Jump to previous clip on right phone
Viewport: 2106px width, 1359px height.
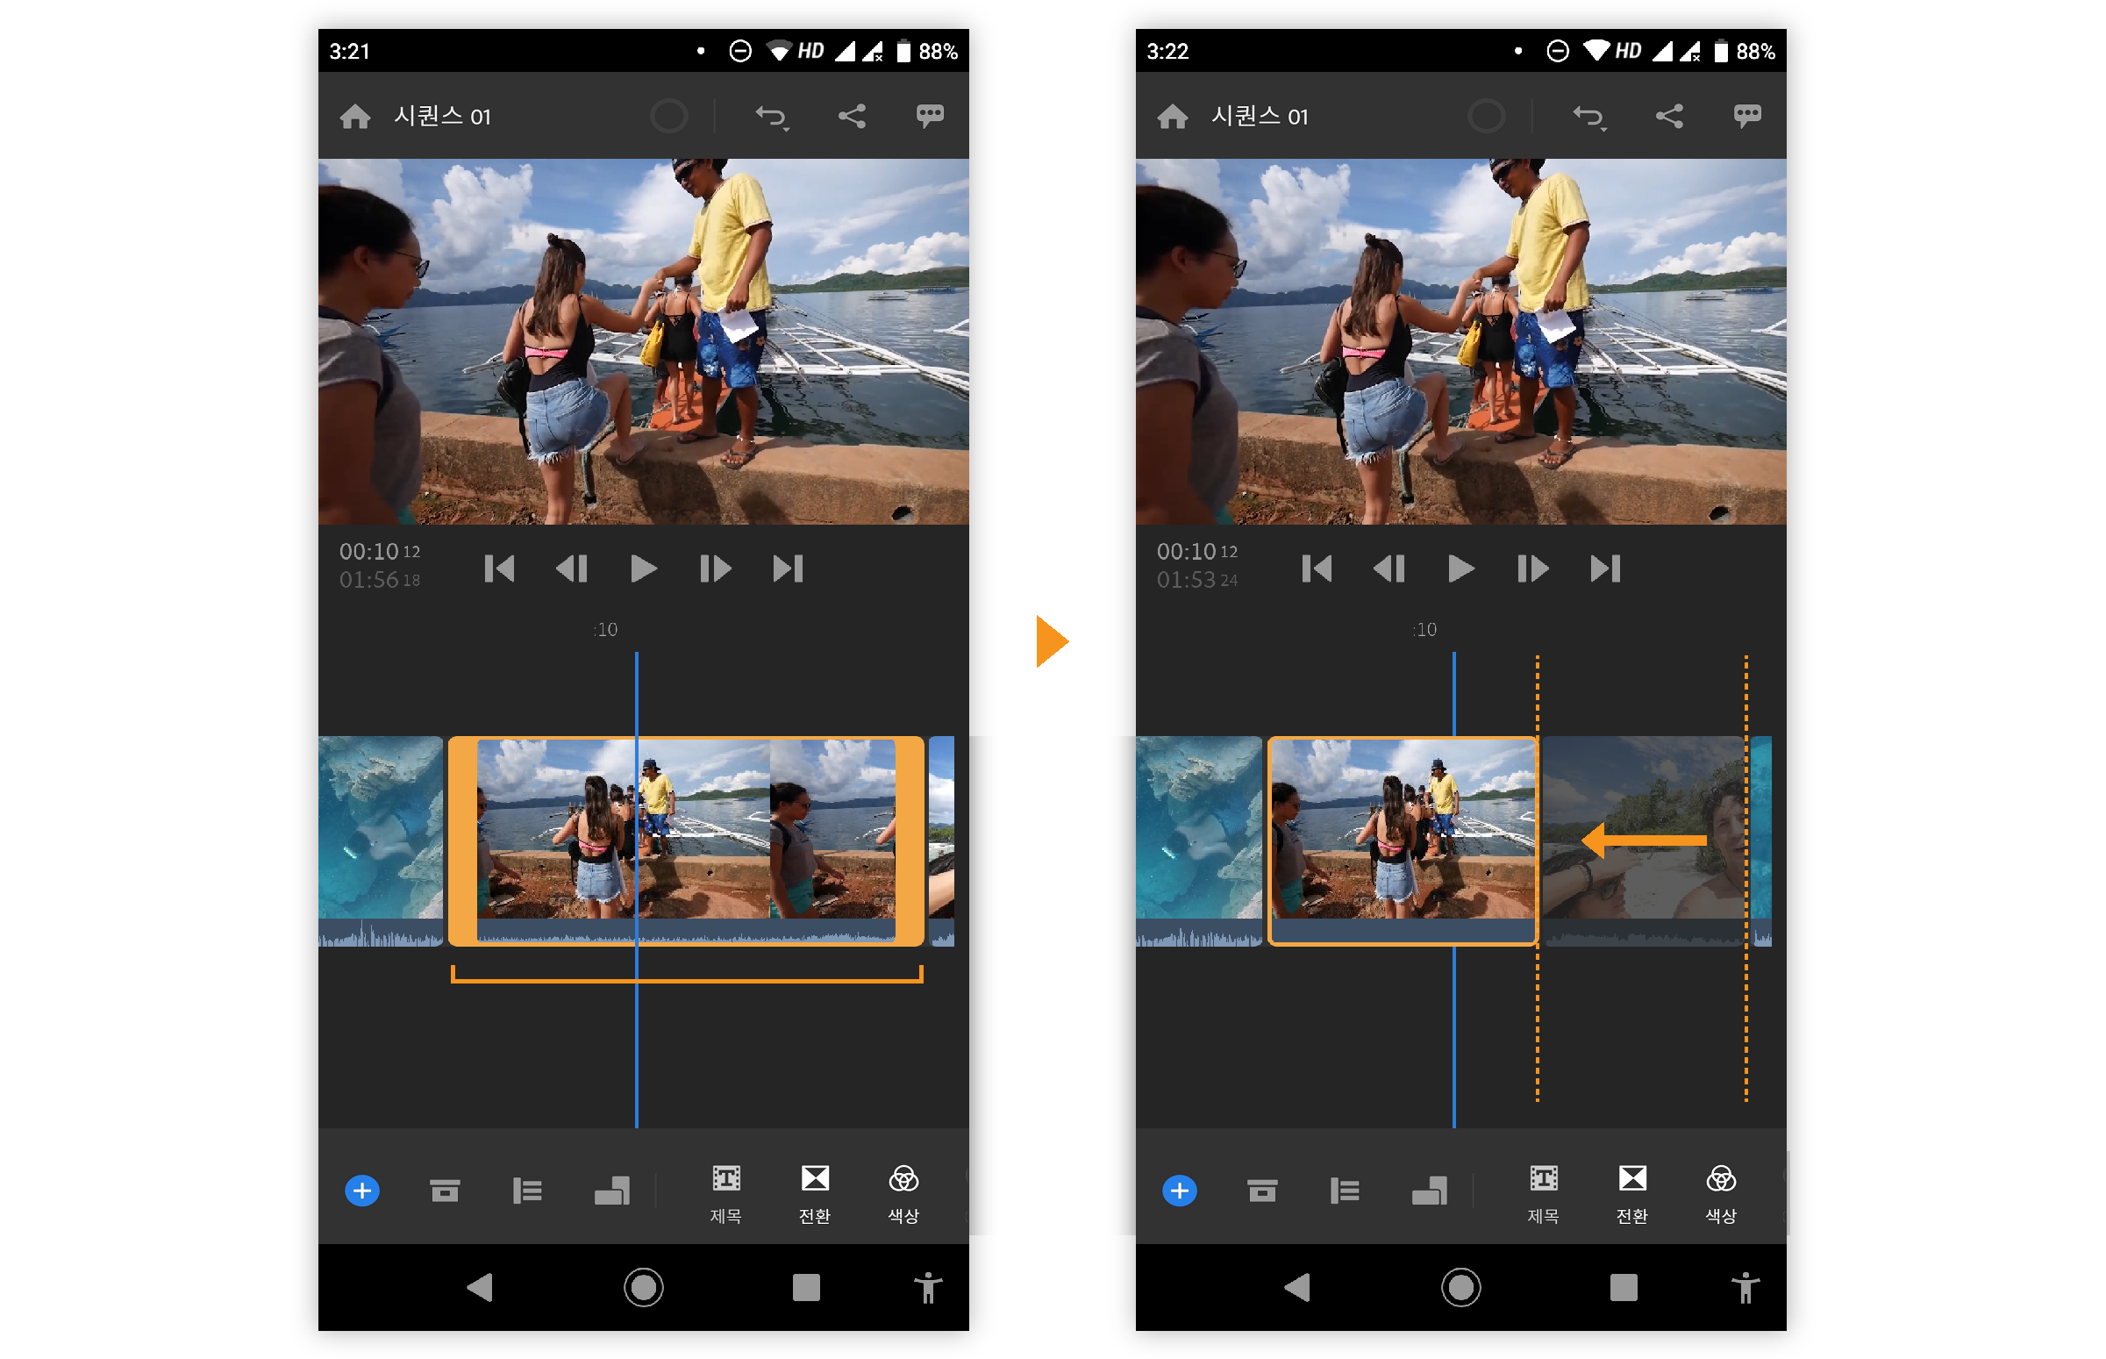[x=1317, y=569]
